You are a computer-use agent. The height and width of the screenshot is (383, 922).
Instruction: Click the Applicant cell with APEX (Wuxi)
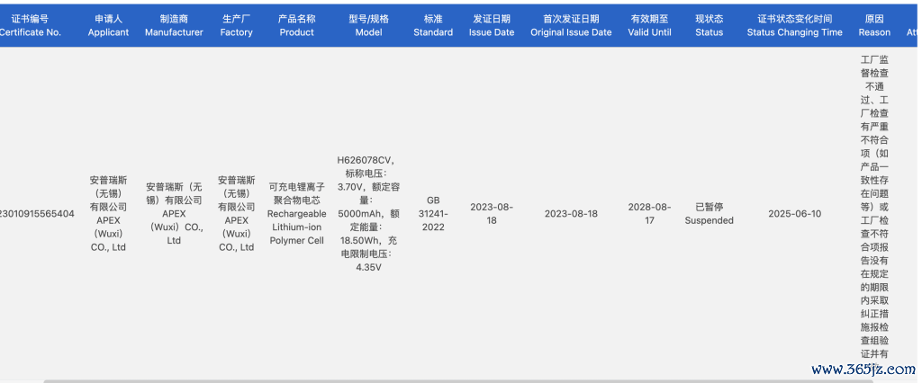pyautogui.click(x=108, y=214)
